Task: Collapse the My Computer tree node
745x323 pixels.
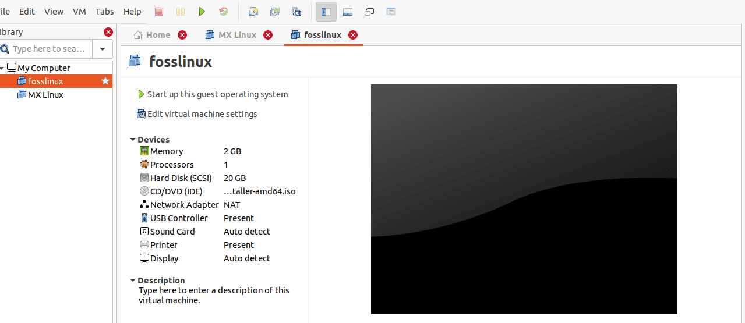Action: [x=2, y=68]
